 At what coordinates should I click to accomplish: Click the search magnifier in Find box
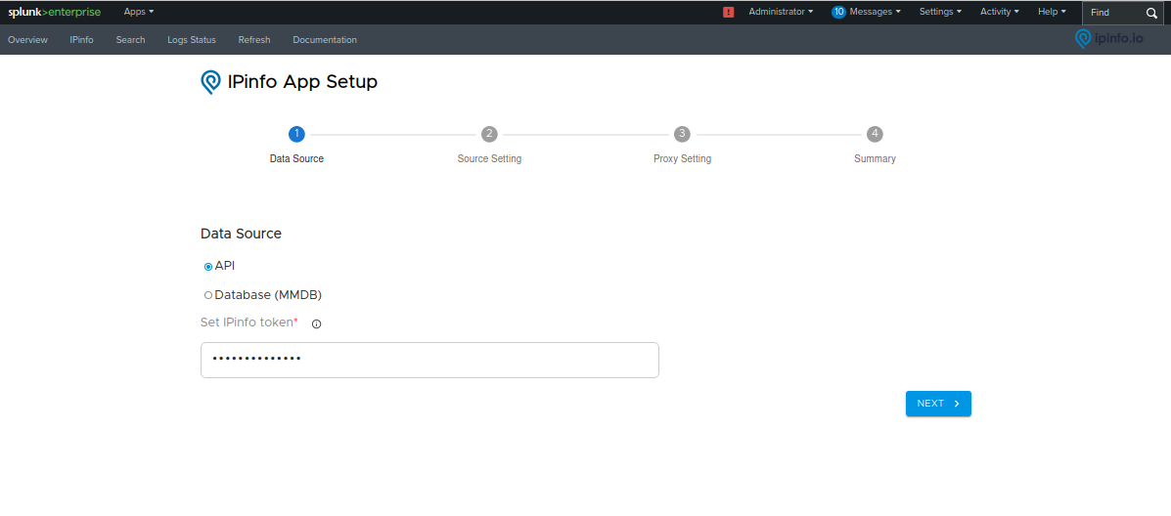(x=1150, y=13)
